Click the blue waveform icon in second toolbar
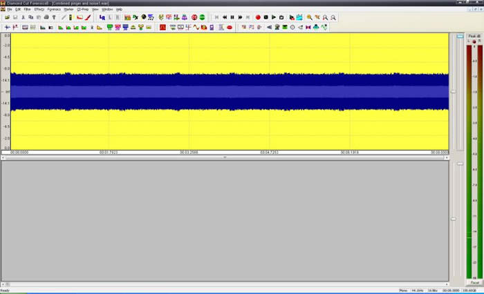 tap(7, 28)
